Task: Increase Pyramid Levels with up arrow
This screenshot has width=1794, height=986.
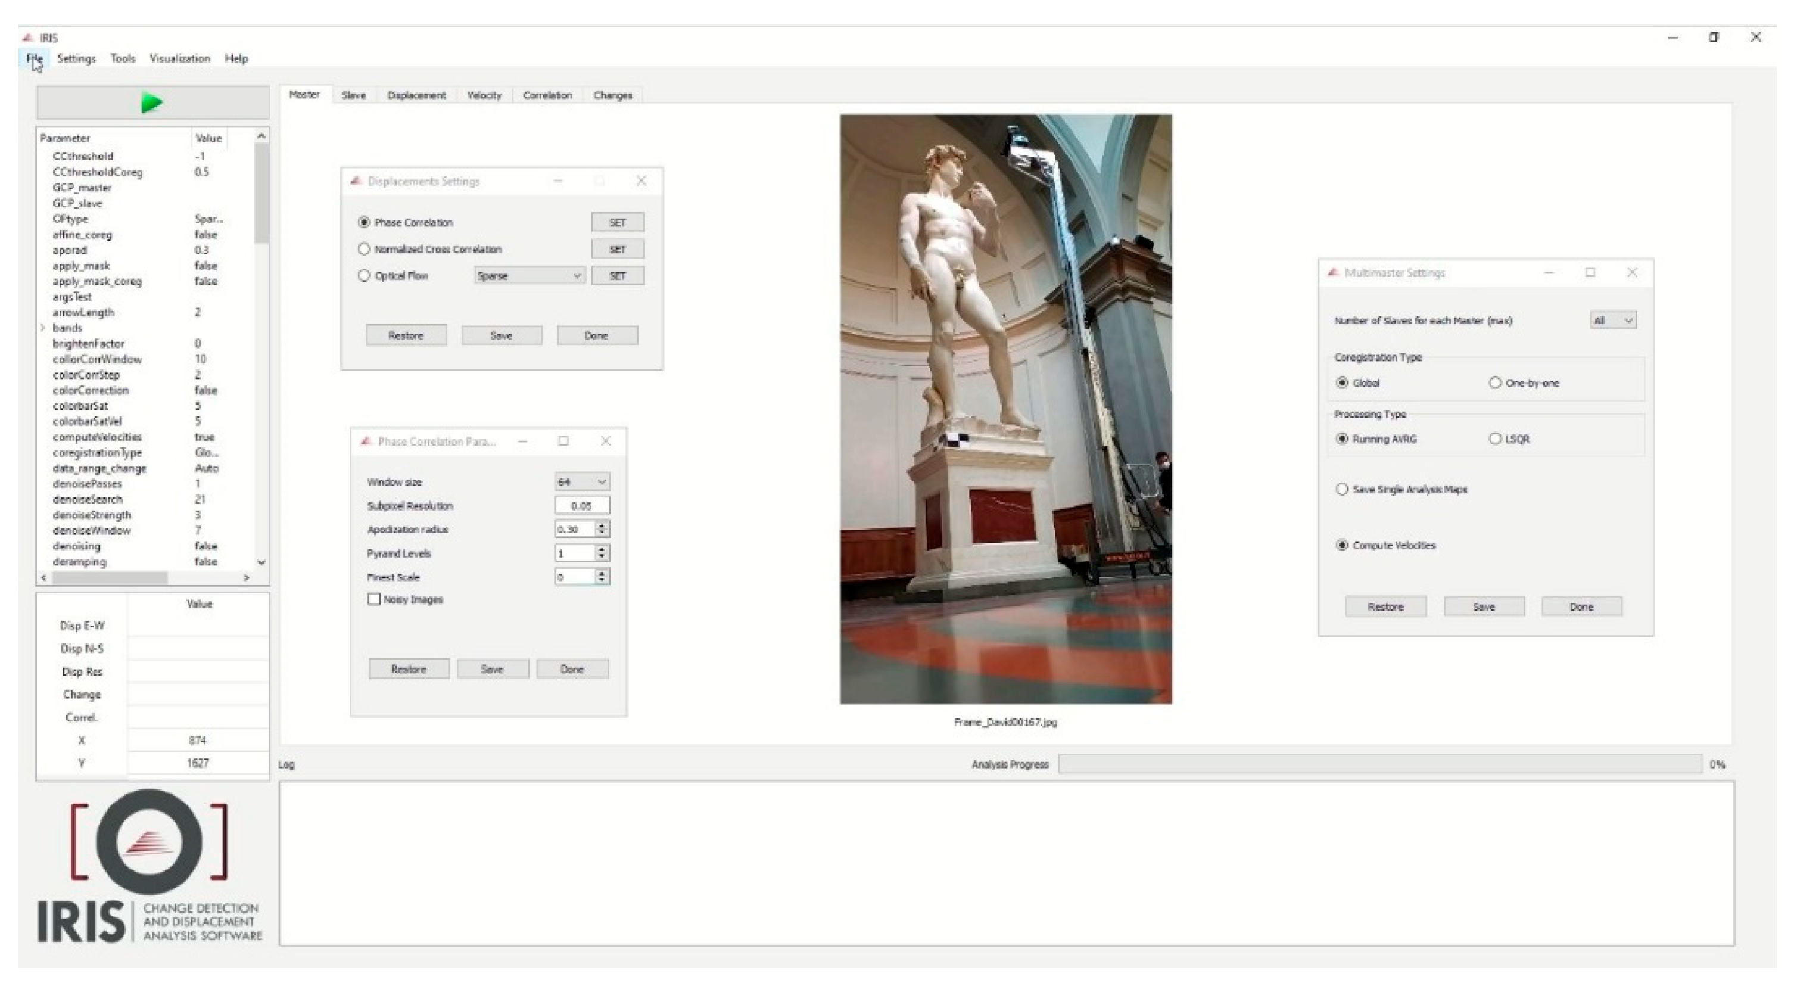Action: tap(602, 549)
